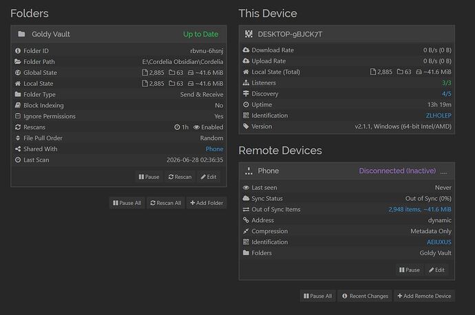Click the Out of Sync (0%) value

[x=428, y=199]
